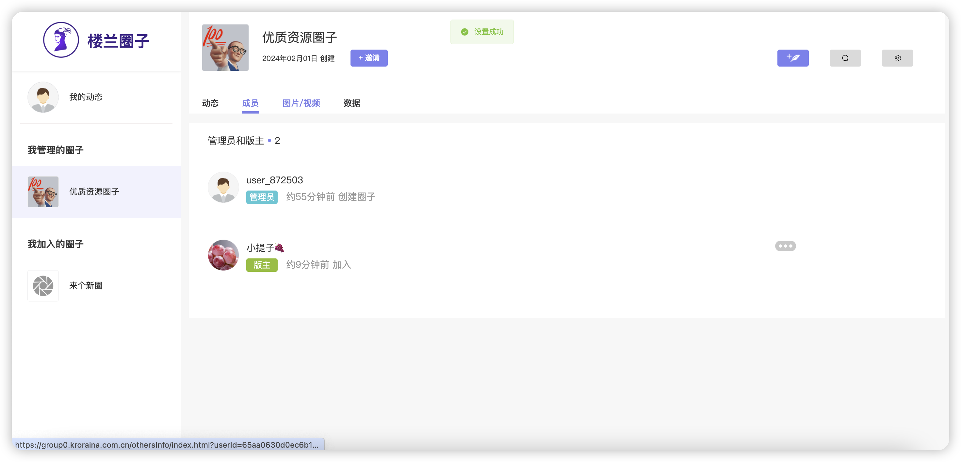Click the + 邀请 button
961x462 pixels.
[369, 58]
